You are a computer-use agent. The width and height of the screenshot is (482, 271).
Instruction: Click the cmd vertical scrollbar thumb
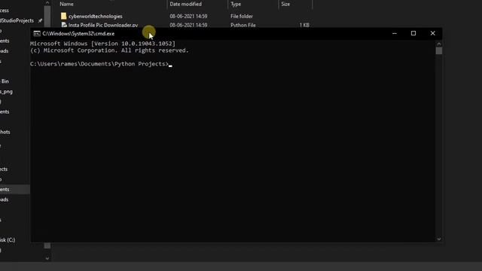(438, 50)
